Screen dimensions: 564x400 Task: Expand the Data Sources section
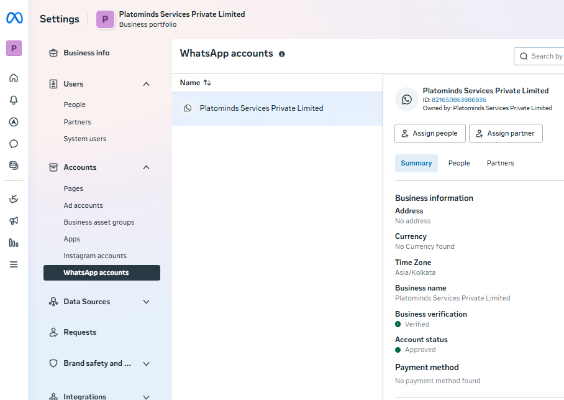click(x=147, y=302)
